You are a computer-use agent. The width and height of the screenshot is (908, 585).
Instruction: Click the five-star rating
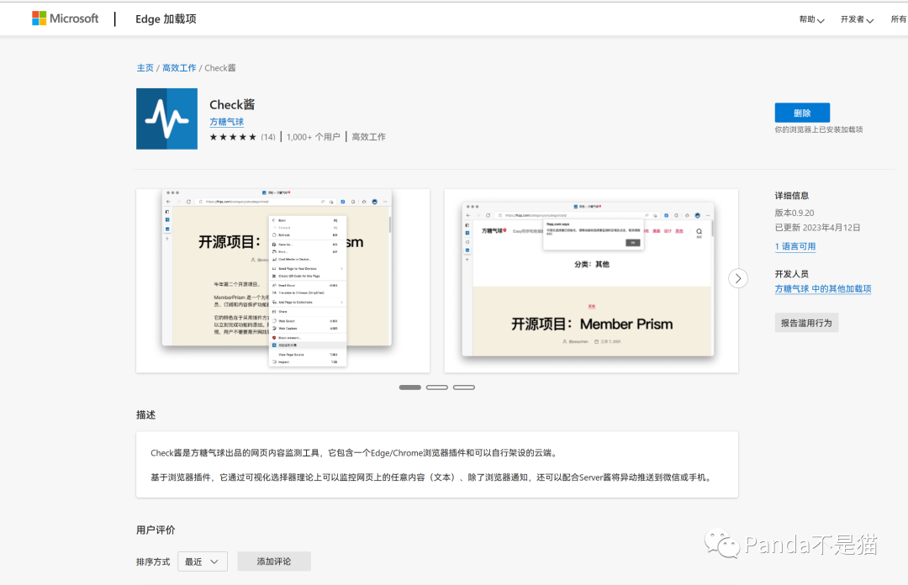233,137
